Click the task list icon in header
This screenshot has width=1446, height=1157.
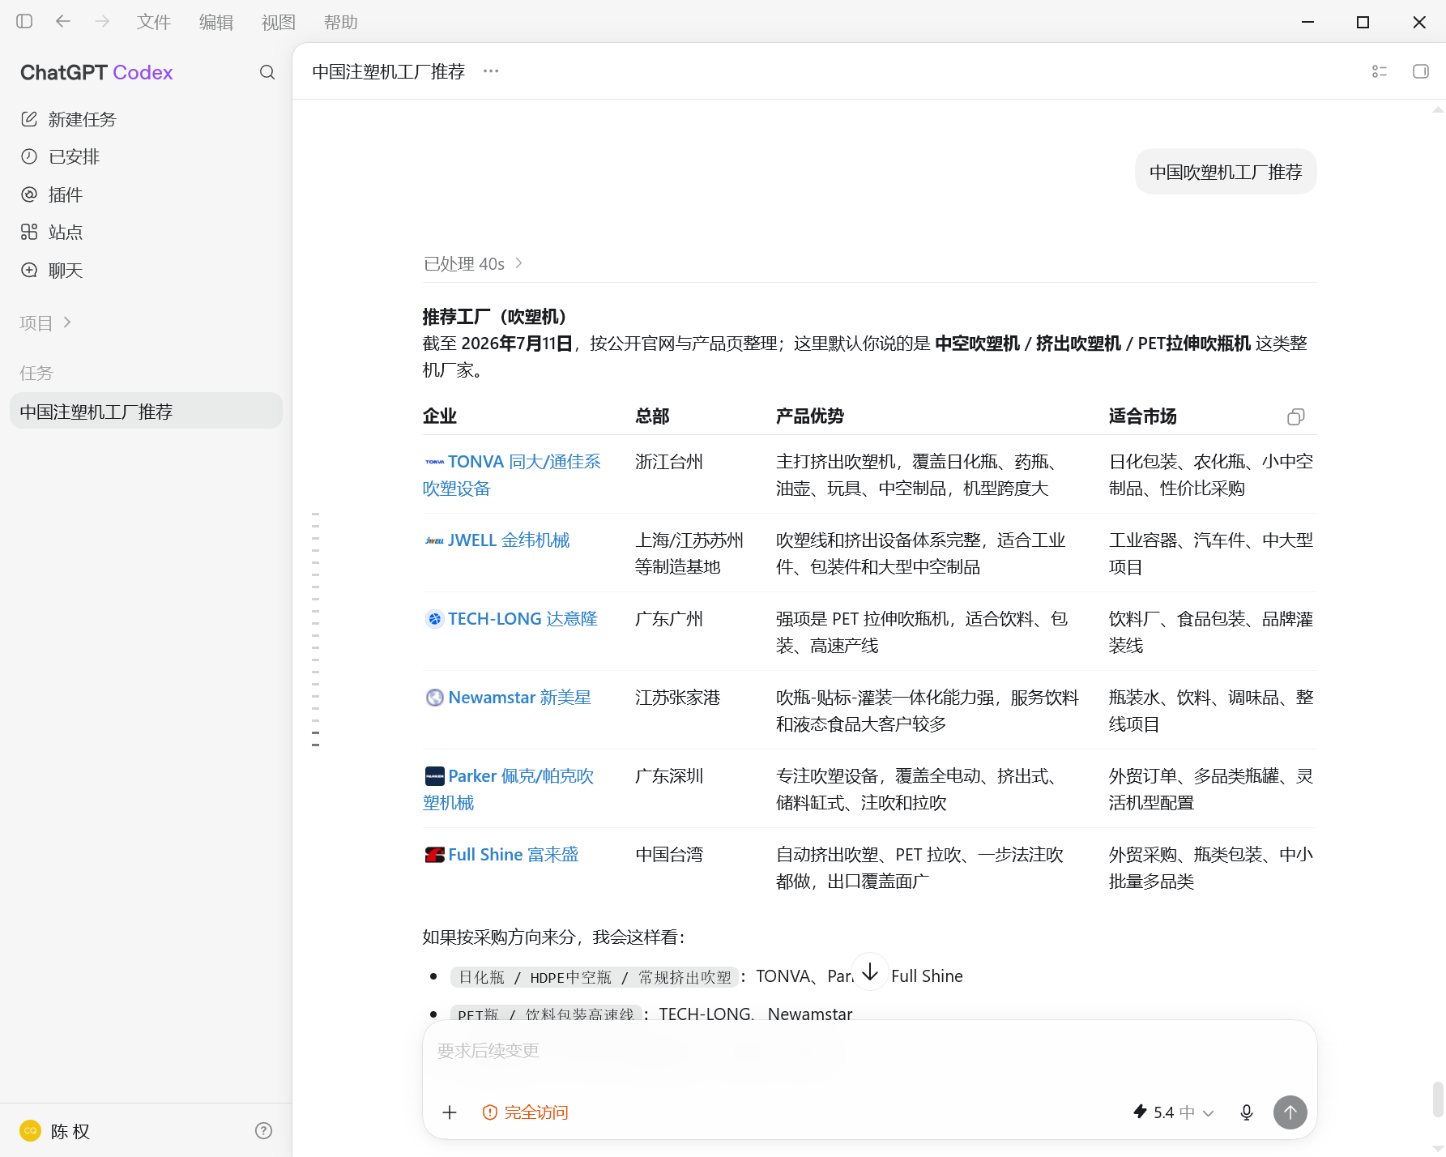[x=1380, y=71]
